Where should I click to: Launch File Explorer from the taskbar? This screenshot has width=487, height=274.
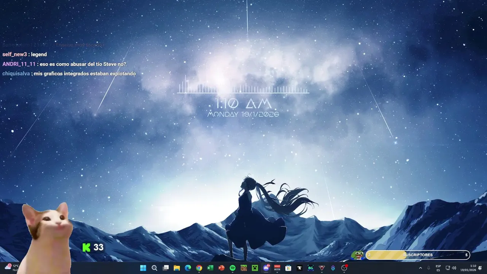(x=177, y=268)
